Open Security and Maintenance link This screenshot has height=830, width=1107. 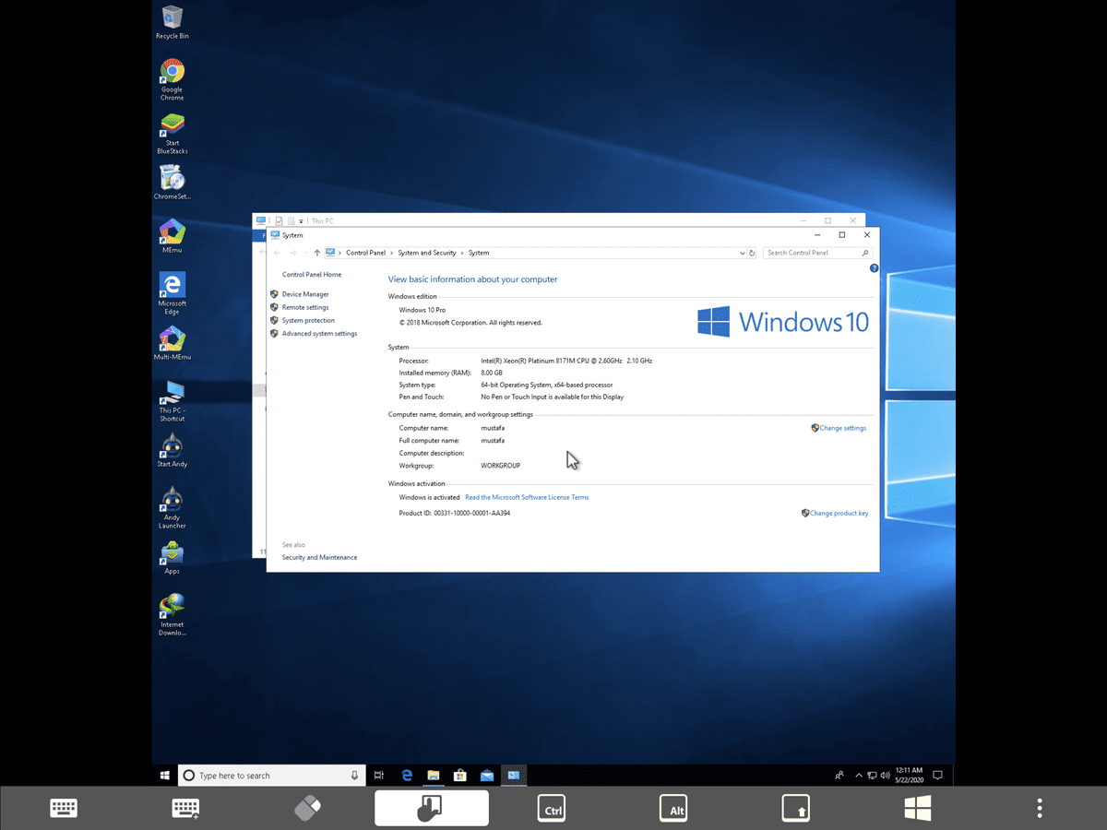pyautogui.click(x=319, y=557)
